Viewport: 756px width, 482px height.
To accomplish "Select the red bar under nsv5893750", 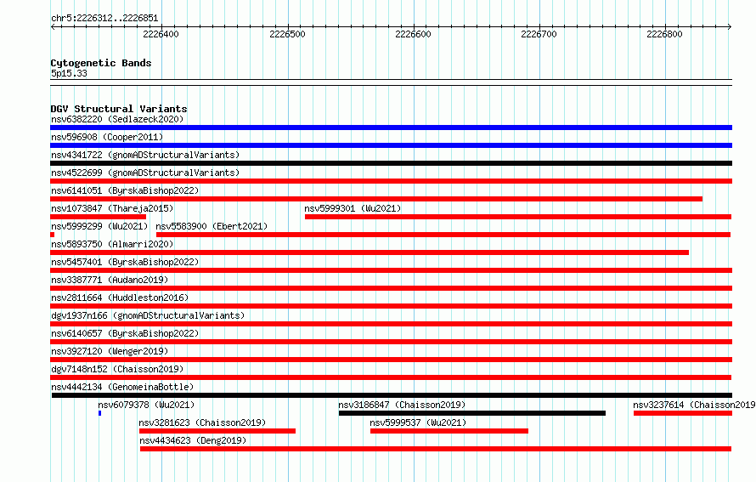I will coord(370,252).
